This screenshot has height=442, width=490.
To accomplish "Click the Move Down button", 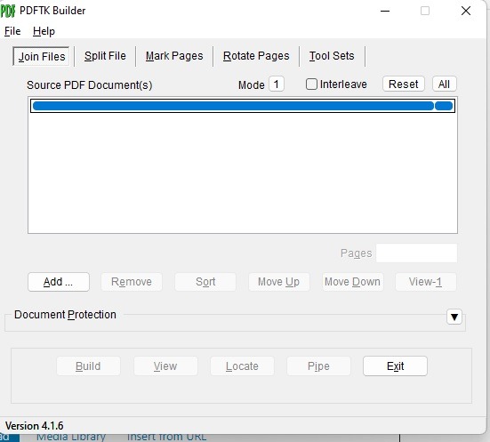I will pos(352,282).
